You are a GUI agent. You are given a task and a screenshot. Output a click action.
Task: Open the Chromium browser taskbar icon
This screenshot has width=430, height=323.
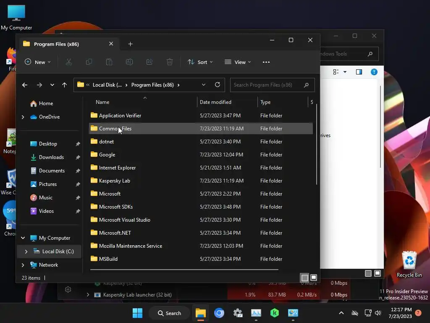tap(219, 313)
